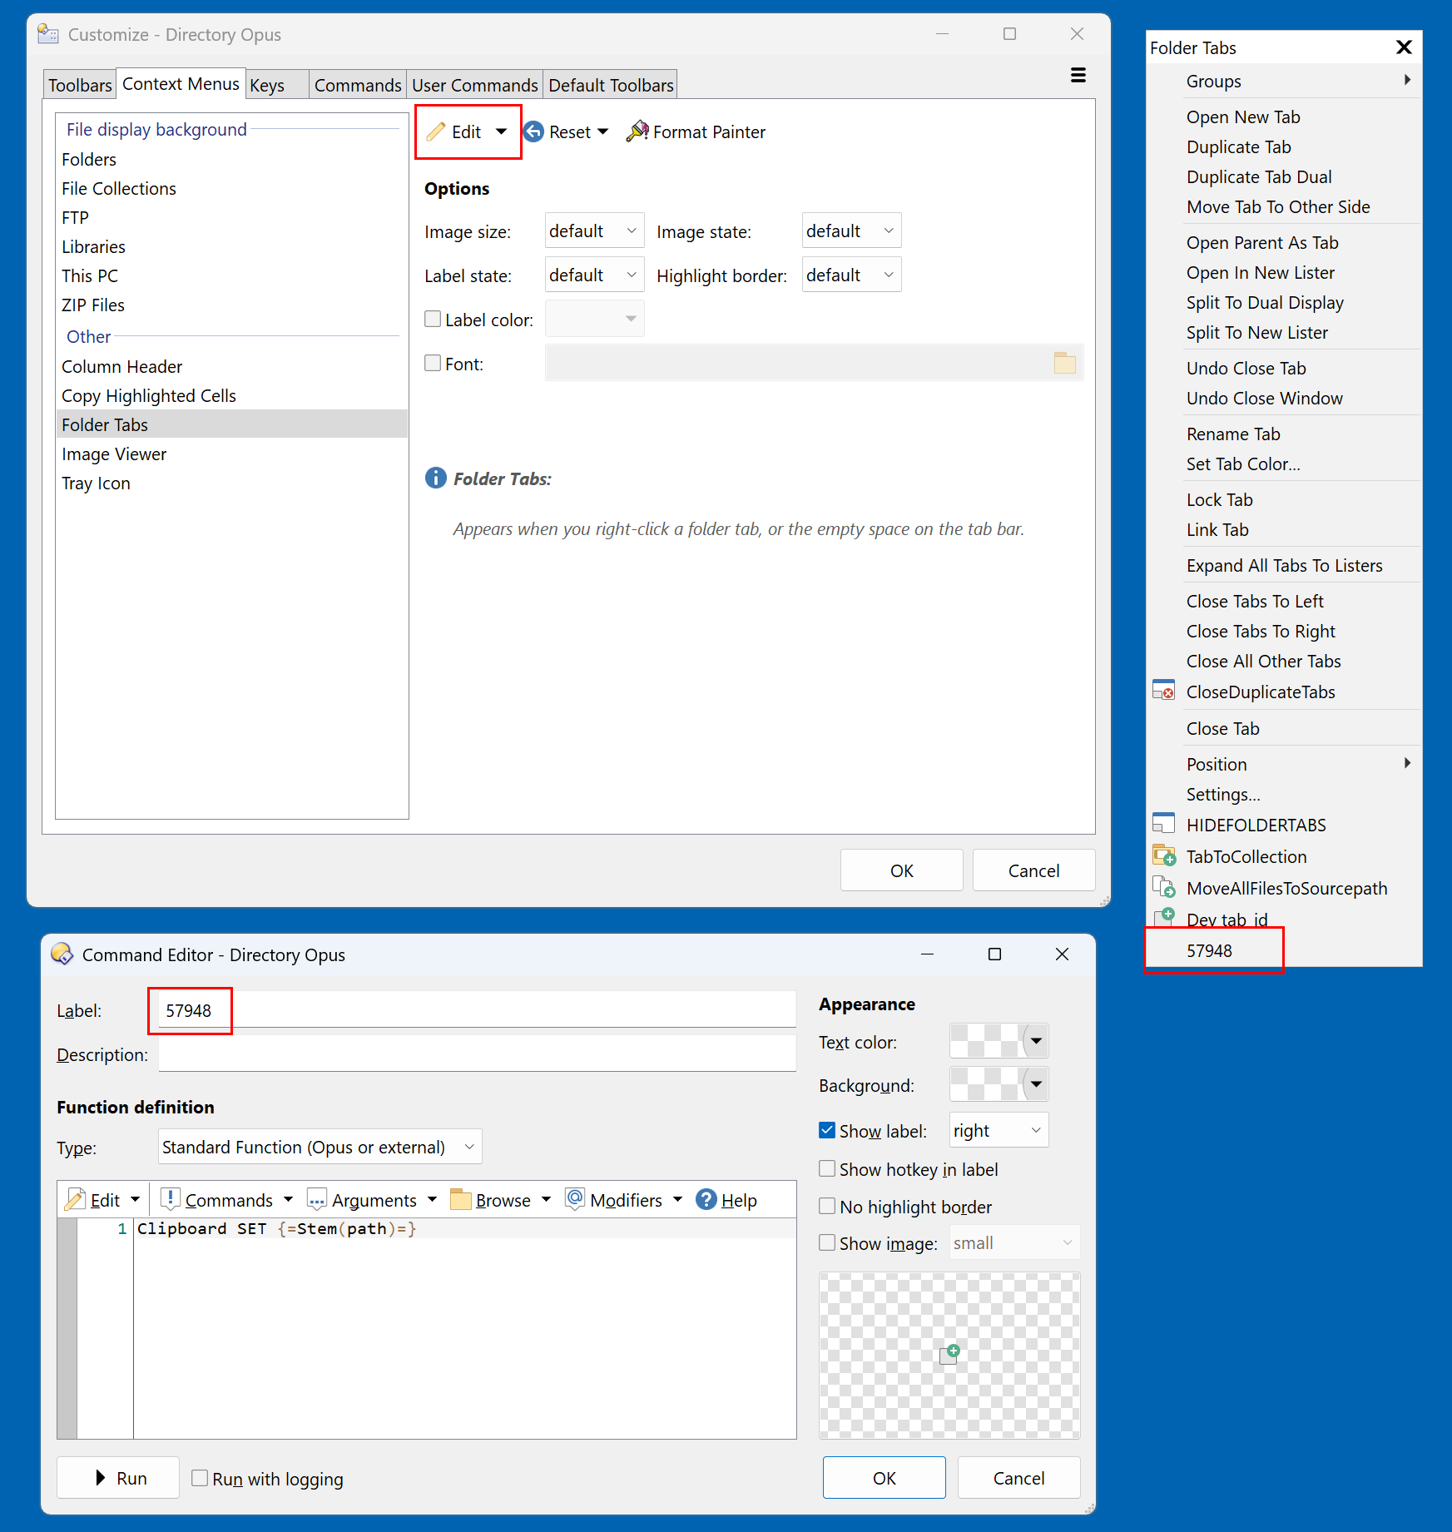Open the Text color swatch picker
The height and width of the screenshot is (1532, 1452).
1036,1041
